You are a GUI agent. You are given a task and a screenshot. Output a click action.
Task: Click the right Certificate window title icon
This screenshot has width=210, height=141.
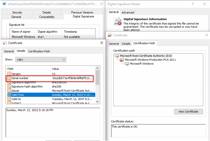(110, 35)
